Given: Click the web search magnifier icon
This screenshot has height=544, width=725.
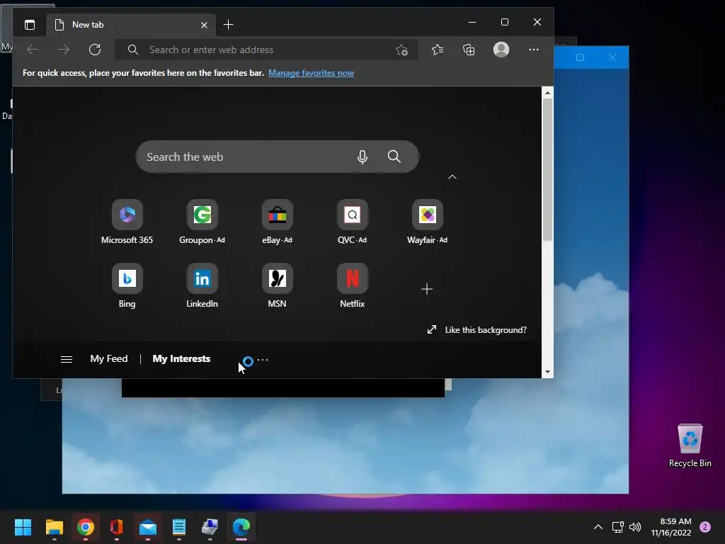Looking at the screenshot, I should [394, 157].
